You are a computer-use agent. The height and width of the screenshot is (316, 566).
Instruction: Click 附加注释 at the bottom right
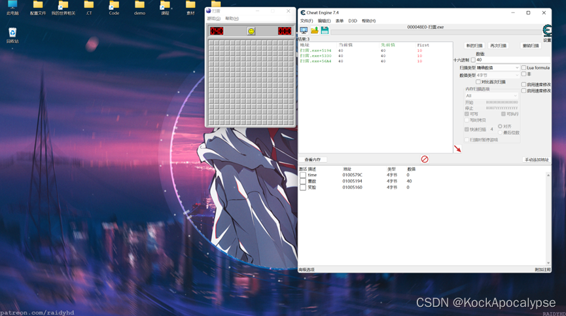point(542,270)
